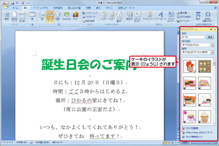
Task: Open the Page Number (ページ番号) menu
Action: pyautogui.click(x=120, y=17)
